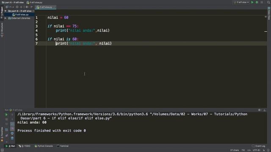The width and height of the screenshot is (271, 152).
Task: Click the 'Process finished with exit code 0' text
Action: coord(52,130)
